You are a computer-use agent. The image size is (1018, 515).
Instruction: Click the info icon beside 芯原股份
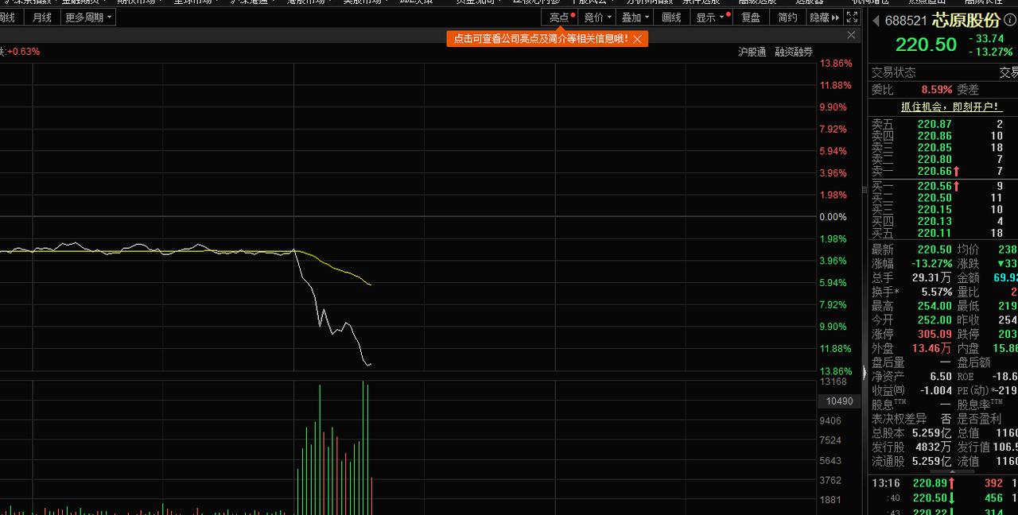1010,20
